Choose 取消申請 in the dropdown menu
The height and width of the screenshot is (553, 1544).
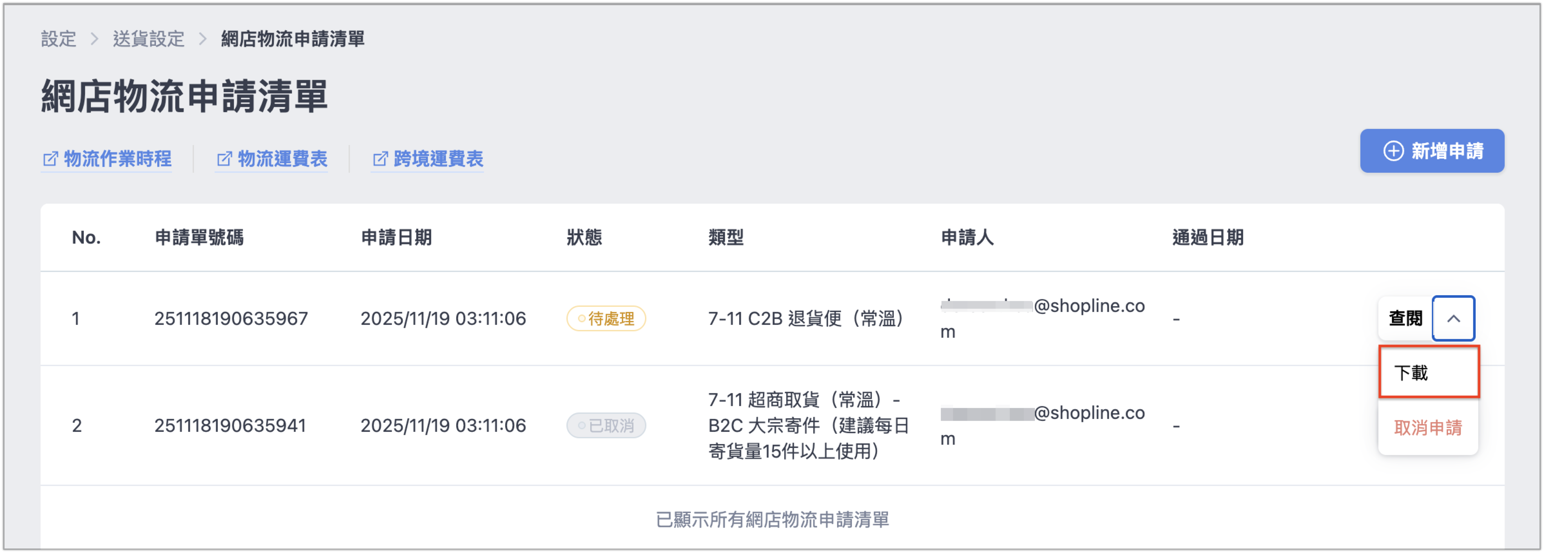[1428, 428]
